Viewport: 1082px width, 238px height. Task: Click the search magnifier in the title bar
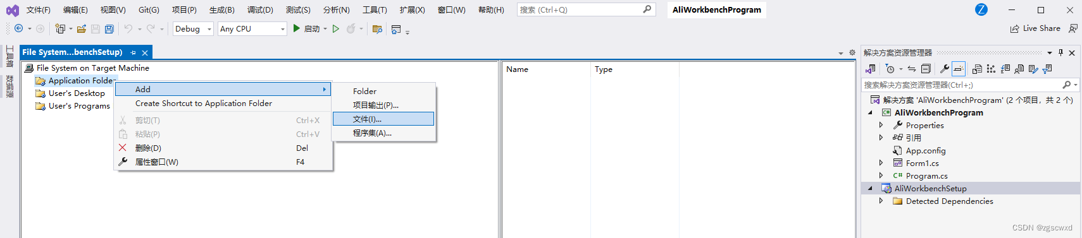pos(647,9)
